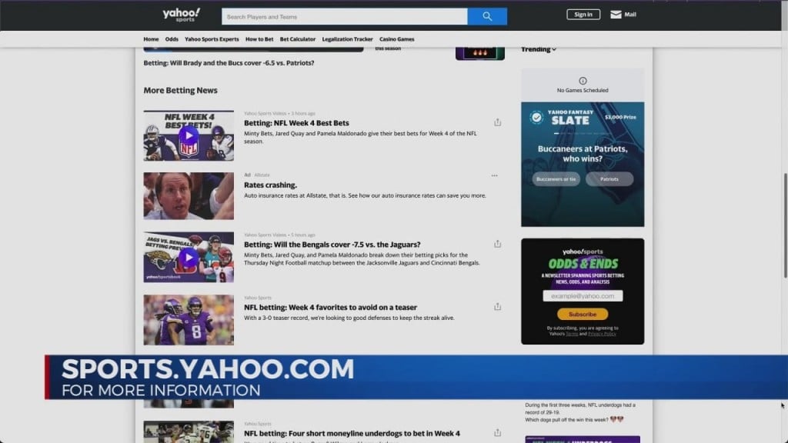The height and width of the screenshot is (443, 788).
Task: Share the Bengals cover -7.5 article
Action: pyautogui.click(x=497, y=244)
